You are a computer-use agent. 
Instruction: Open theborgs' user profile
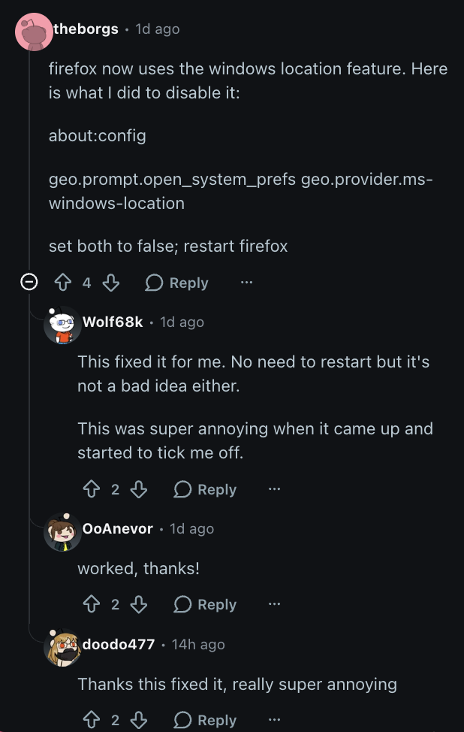[86, 29]
